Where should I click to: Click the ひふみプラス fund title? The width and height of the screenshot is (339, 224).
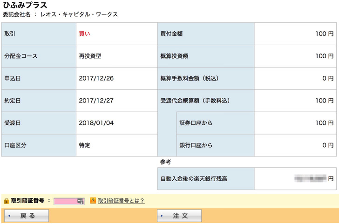(x=25, y=5)
